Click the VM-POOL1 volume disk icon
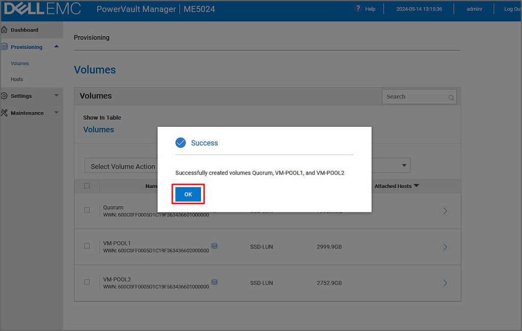Image resolution: width=522 pixels, height=331 pixels. click(x=215, y=246)
